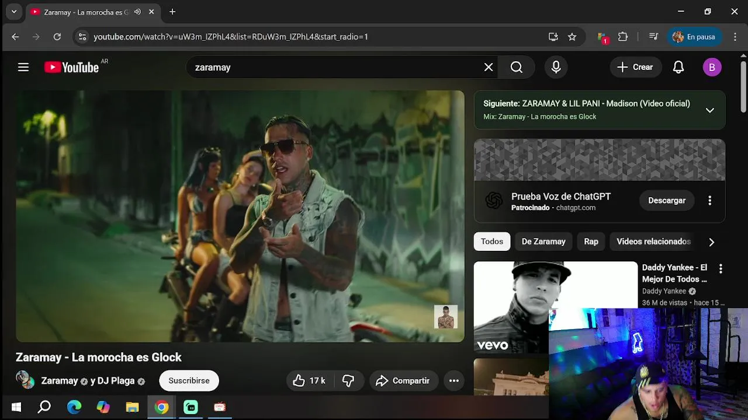The height and width of the screenshot is (420, 748).
Task: Open YouTube notifications bell
Action: pyautogui.click(x=678, y=67)
